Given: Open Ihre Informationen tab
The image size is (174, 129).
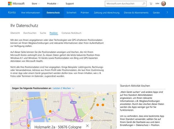Looking at the screenshot, I should click(x=31, y=13).
